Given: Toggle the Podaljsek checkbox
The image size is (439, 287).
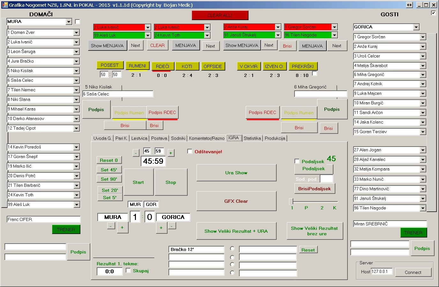Looking at the screenshot, I should click(297, 161).
